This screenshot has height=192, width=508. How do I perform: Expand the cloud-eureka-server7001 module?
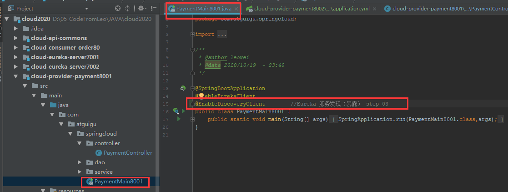point(16,57)
